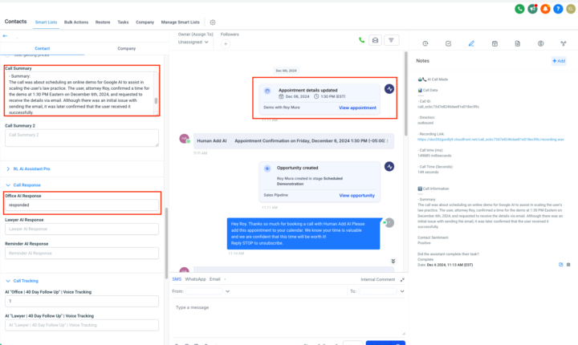Click Internal Comment option
The width and height of the screenshot is (578, 345).
pos(378,280)
